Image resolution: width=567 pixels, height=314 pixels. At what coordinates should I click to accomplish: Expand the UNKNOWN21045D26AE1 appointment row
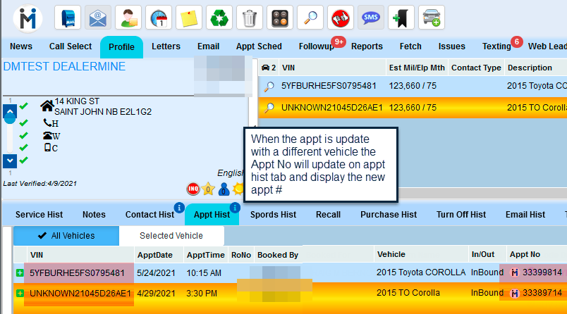tap(19, 293)
